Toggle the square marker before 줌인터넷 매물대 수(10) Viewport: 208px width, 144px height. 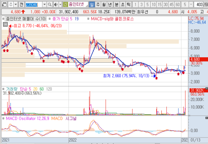pyautogui.click(x=3, y=19)
